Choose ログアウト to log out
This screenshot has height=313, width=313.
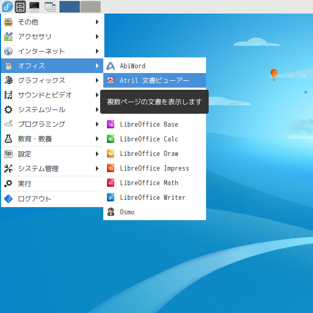(52, 199)
